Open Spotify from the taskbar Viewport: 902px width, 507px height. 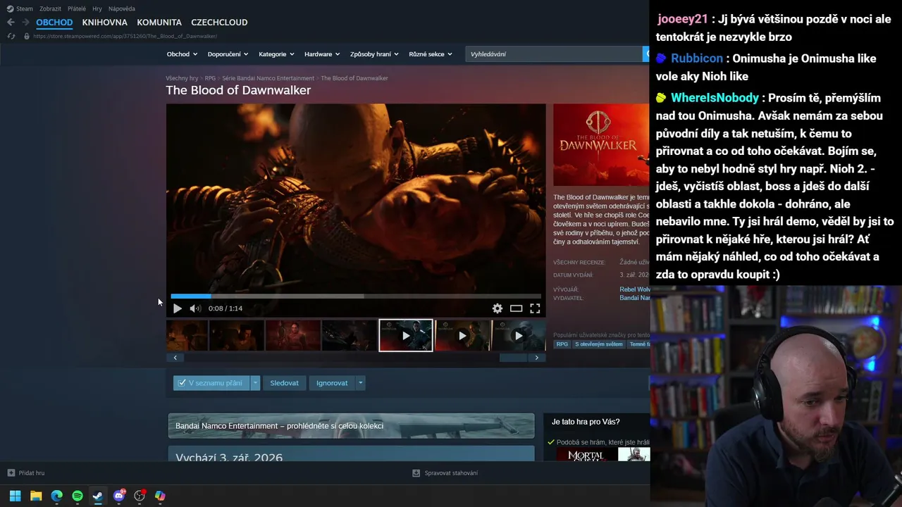[x=78, y=496]
